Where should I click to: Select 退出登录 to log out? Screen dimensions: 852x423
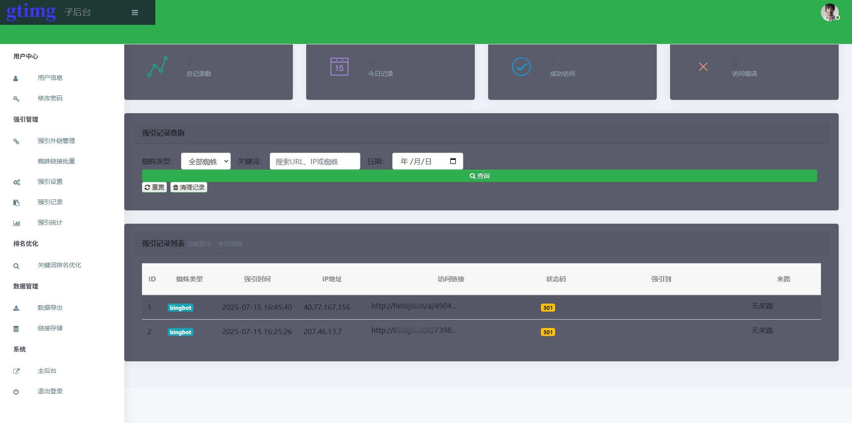[50, 391]
